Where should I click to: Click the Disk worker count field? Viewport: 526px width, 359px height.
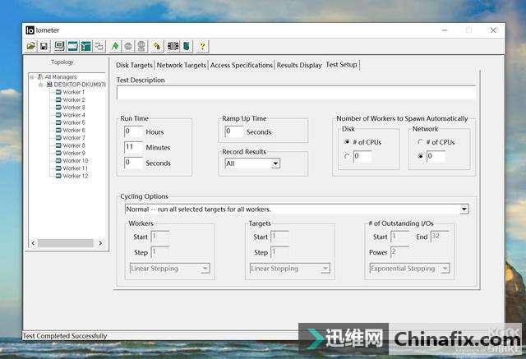(x=362, y=156)
